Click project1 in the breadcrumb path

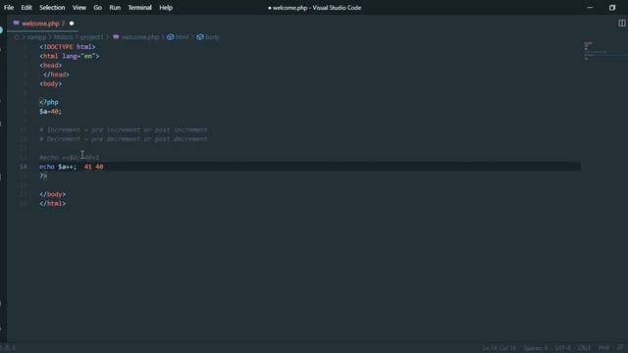91,37
